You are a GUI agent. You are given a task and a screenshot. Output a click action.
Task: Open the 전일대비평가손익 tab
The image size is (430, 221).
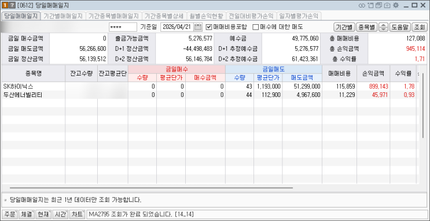(252, 16)
